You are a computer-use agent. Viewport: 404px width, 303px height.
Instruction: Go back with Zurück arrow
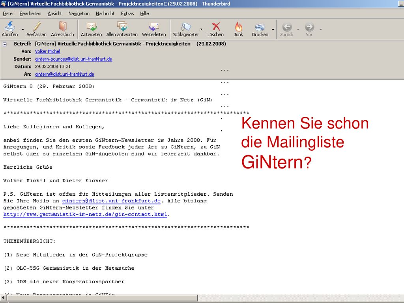pyautogui.click(x=287, y=29)
